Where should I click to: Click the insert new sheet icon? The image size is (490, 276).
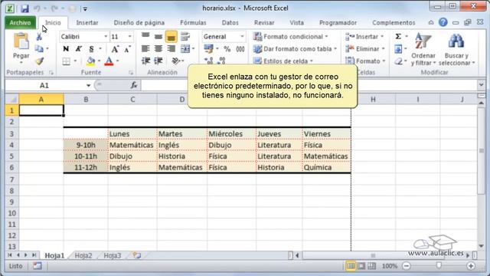[x=136, y=255]
